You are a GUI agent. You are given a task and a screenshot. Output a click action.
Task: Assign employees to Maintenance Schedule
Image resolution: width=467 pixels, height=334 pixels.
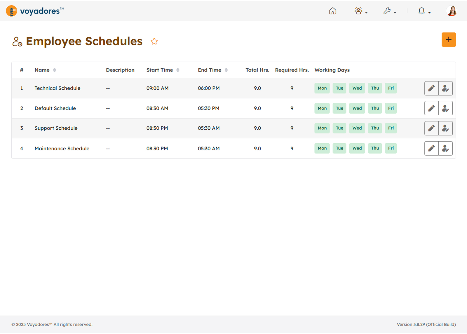pos(445,148)
